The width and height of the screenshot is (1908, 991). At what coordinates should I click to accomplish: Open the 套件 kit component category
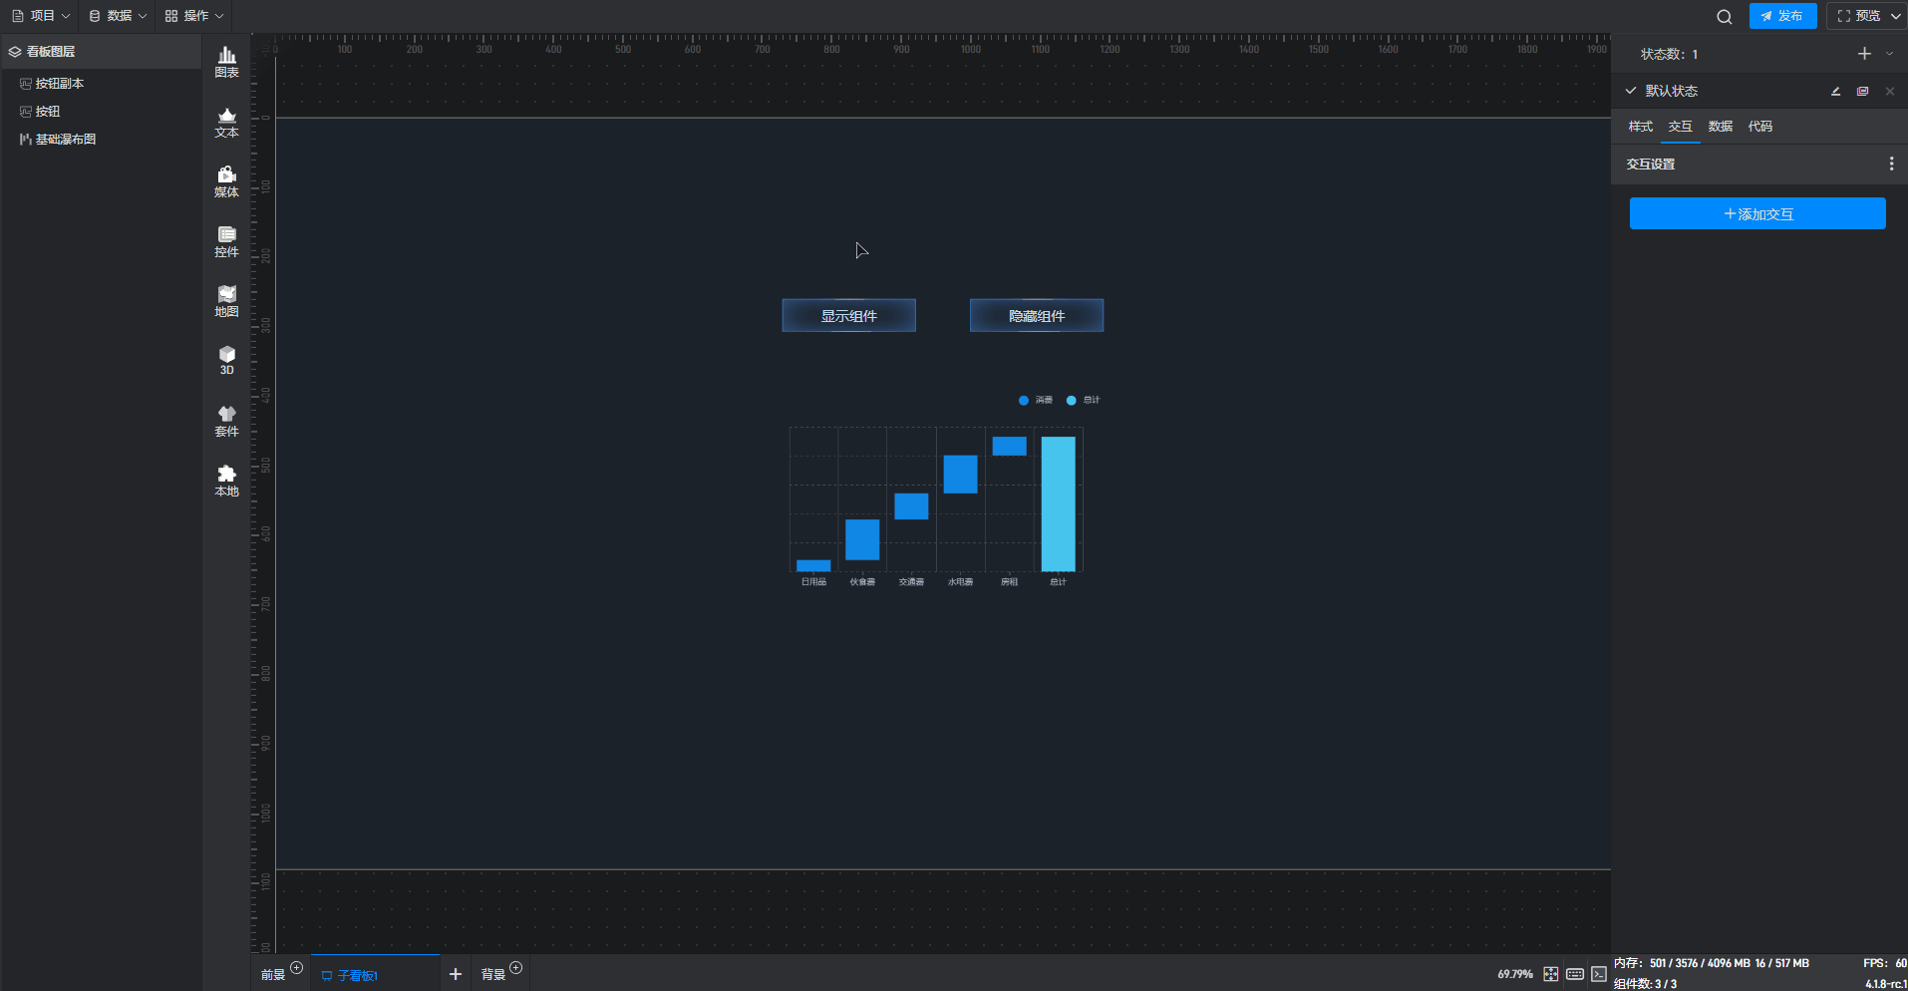tap(226, 421)
